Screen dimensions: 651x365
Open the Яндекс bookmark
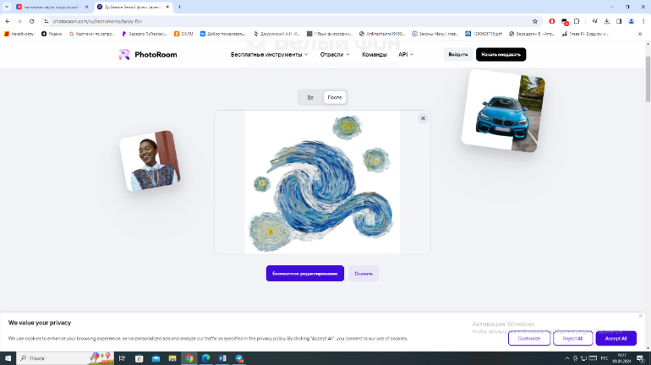[52, 34]
